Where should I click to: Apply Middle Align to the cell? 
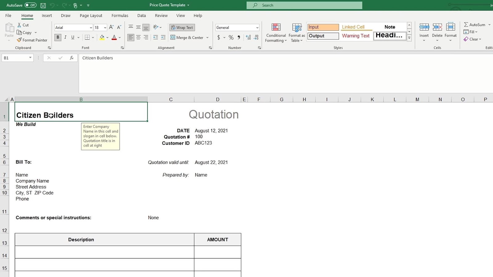click(x=138, y=27)
